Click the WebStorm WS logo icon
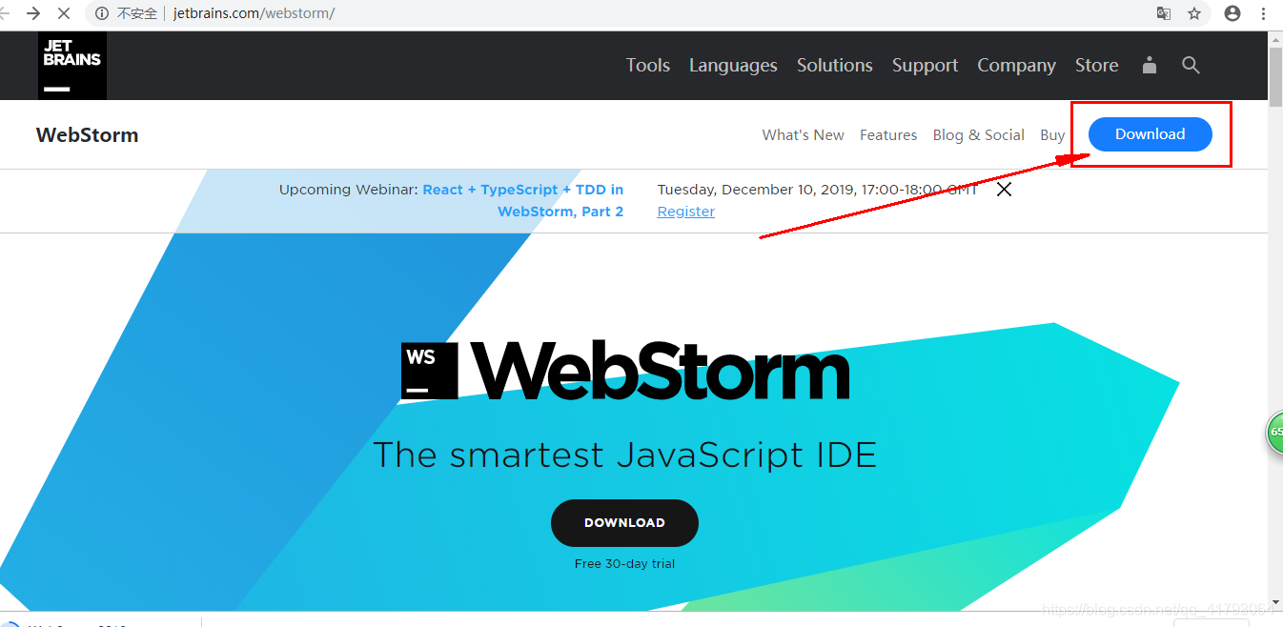 (x=427, y=369)
